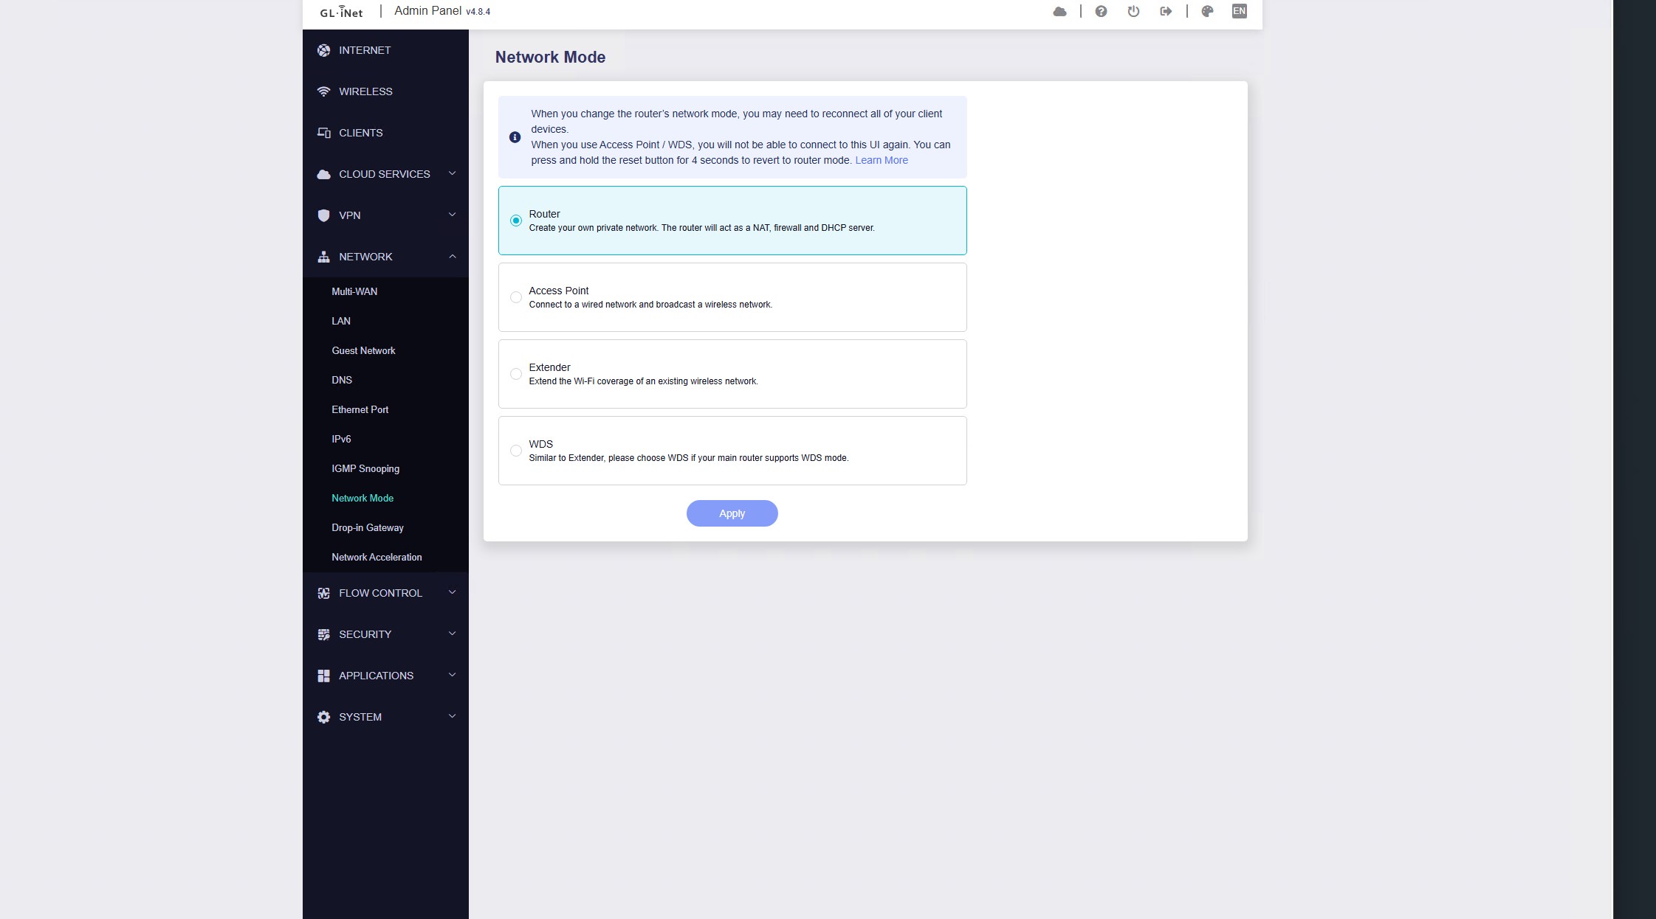Viewport: 1656px width, 919px height.
Task: Open the Guest Network submenu item
Action: click(363, 350)
